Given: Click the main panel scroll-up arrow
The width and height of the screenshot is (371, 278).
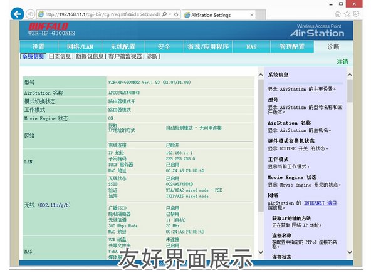Looking at the screenshot, I should pos(261,75).
